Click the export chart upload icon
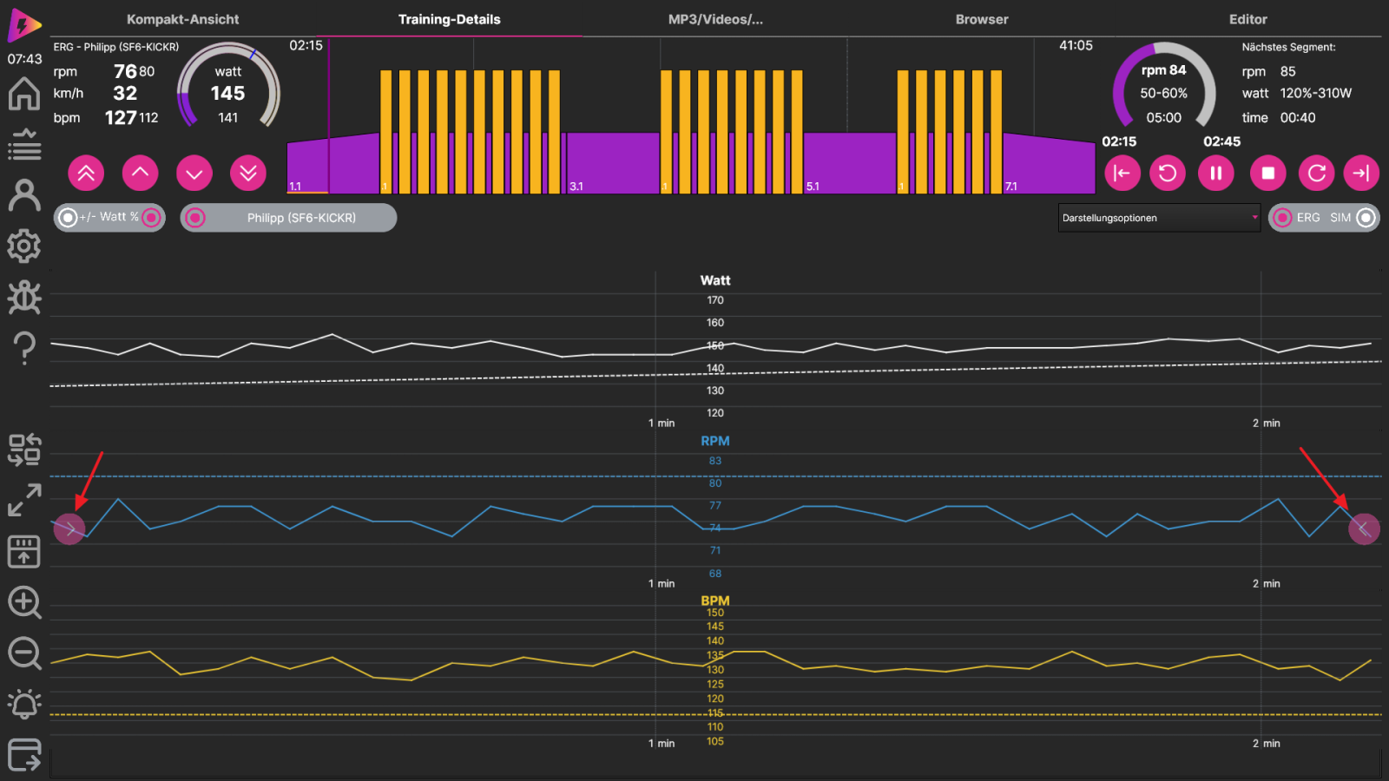The width and height of the screenshot is (1389, 781). (24, 551)
